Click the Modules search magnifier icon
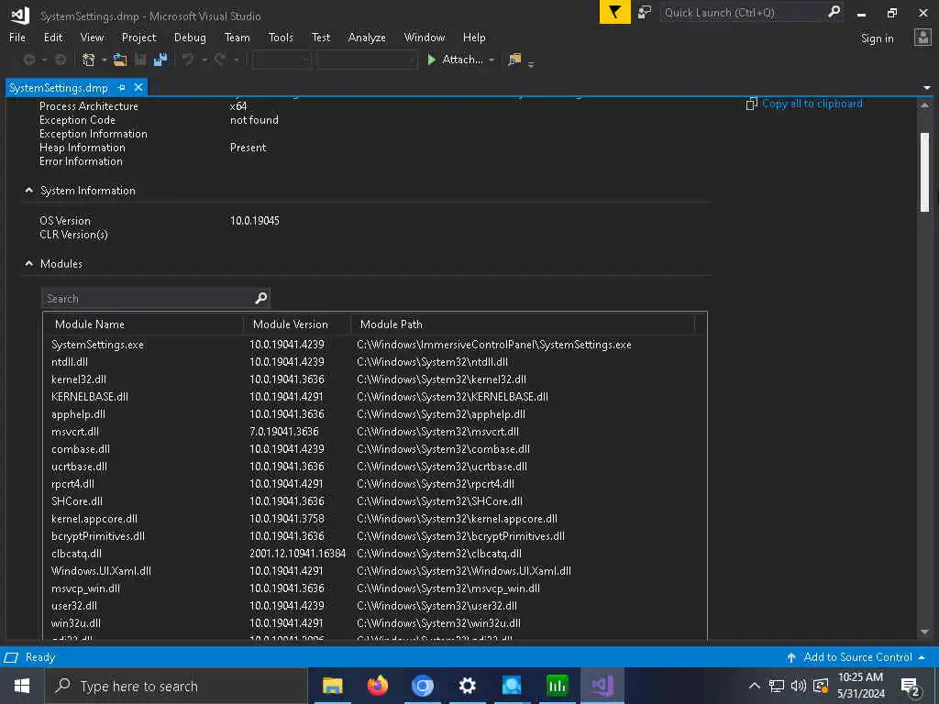Viewport: 939px width, 704px height. point(260,298)
